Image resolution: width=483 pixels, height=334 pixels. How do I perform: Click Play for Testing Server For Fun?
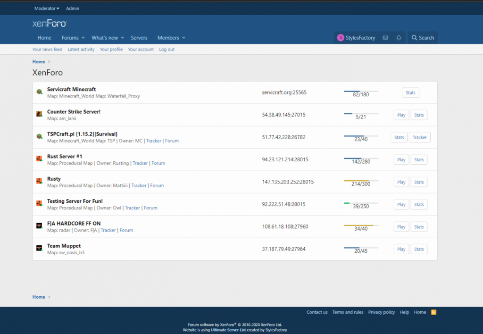pos(401,204)
